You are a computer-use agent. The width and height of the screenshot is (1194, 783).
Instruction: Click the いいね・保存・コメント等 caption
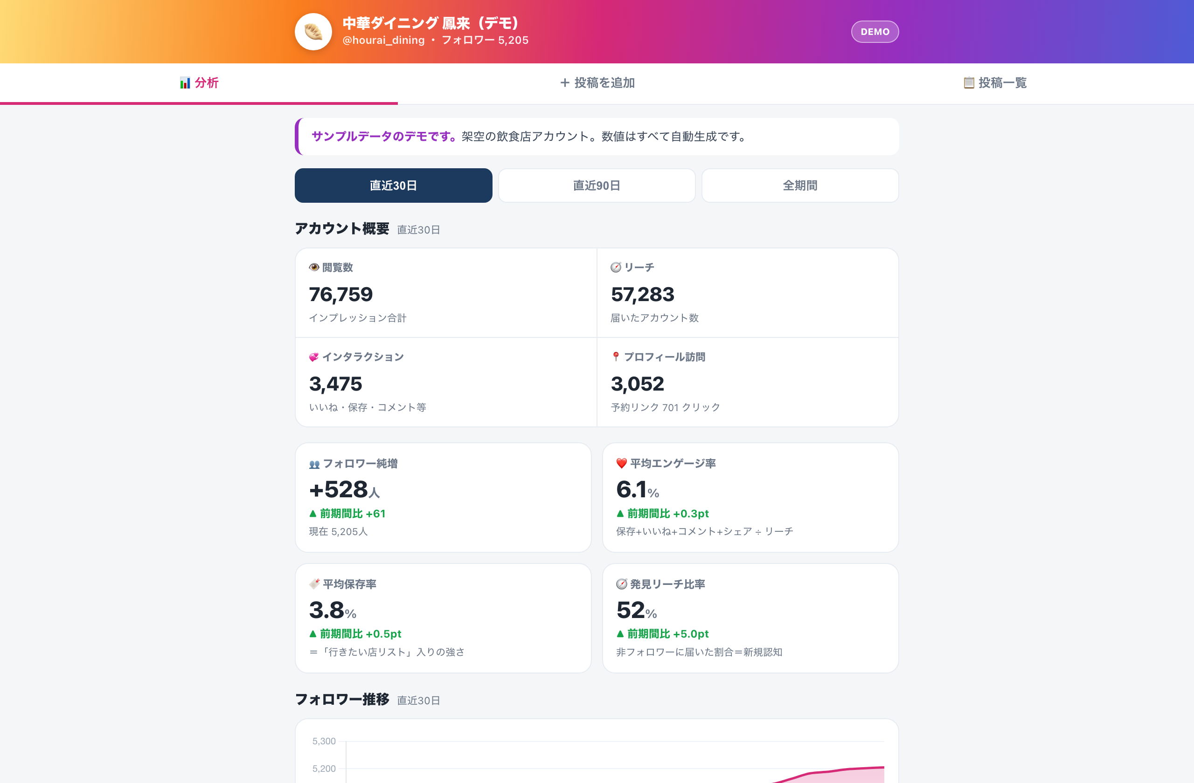point(368,407)
